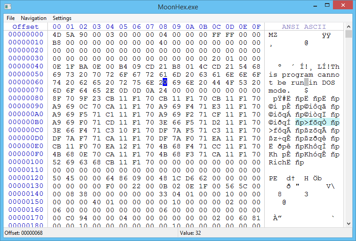Click byte 52 in row 00000100
Image resolution: width=356 pixels, height=241 pixels.
pos(57,162)
